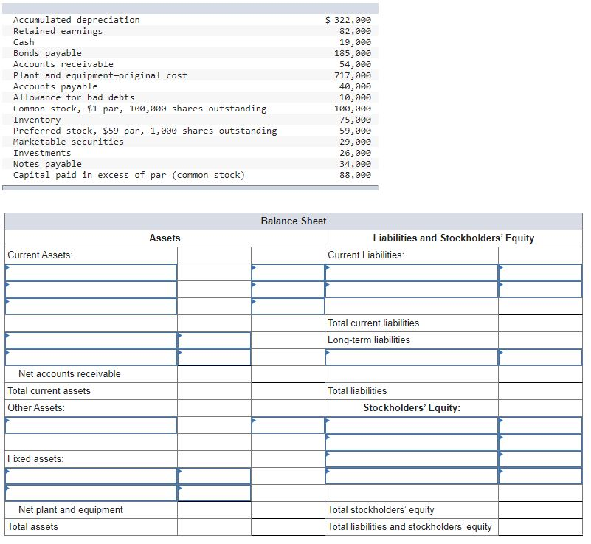Open the second account dropdown under Fixed assets
Viewport: 591px width, 544px height.
[x=91, y=493]
